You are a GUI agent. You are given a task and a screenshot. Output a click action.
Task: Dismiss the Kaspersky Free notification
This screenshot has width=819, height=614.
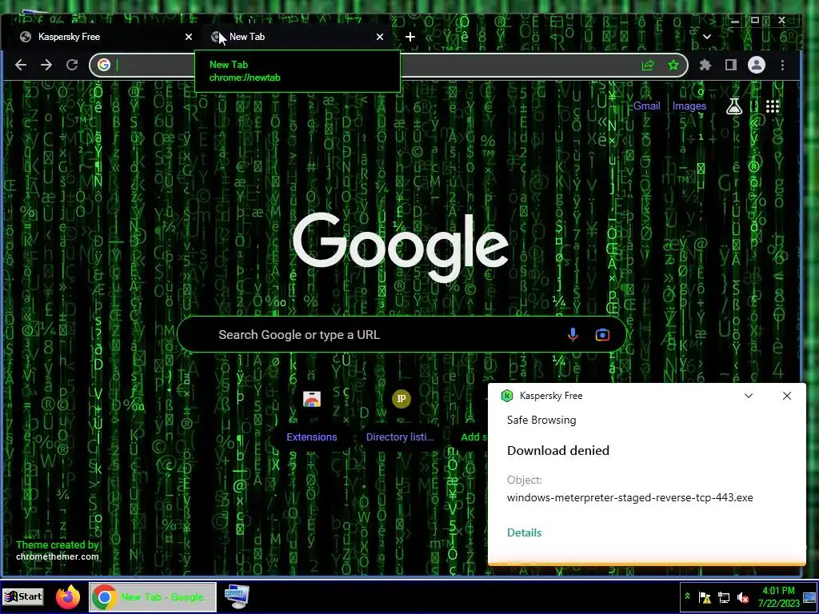(x=787, y=396)
